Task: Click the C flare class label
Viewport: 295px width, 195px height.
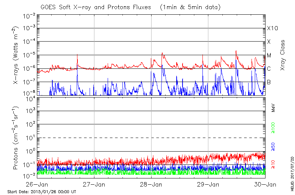Action: tap(269, 69)
